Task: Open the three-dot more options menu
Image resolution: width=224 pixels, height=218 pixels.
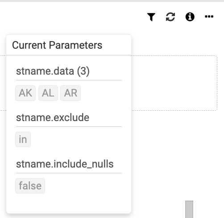Action: (209, 17)
